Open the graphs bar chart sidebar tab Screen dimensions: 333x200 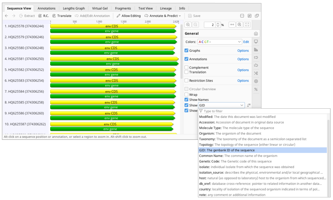click(256, 49)
